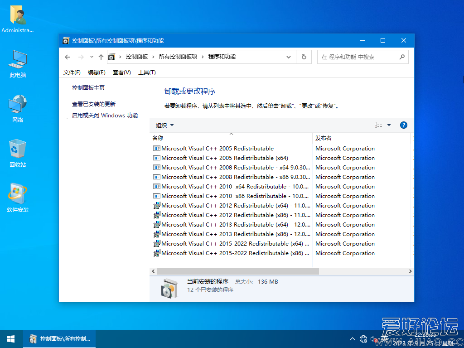464x348 pixels.
Task: Click the back navigation arrow
Action: pyautogui.click(x=67, y=57)
